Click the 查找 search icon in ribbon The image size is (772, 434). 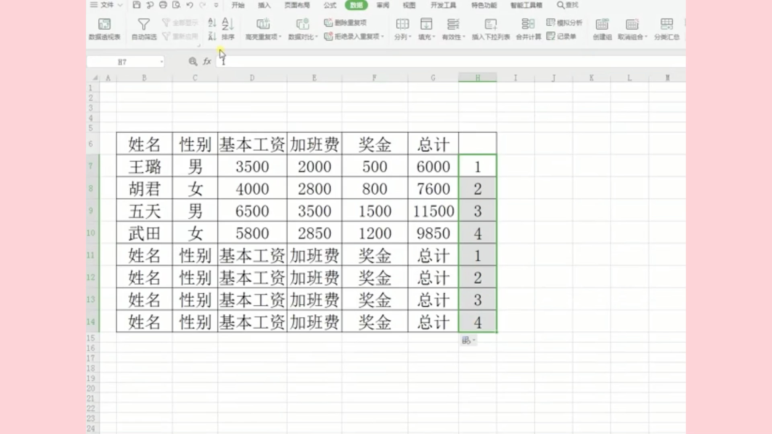click(567, 5)
